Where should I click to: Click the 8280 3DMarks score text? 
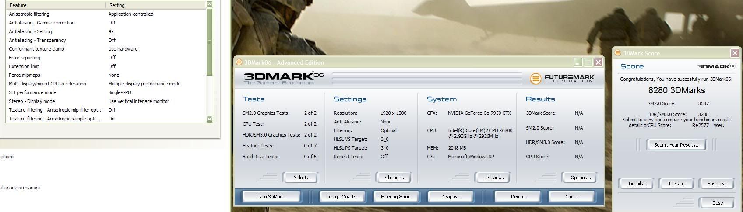[x=676, y=90]
